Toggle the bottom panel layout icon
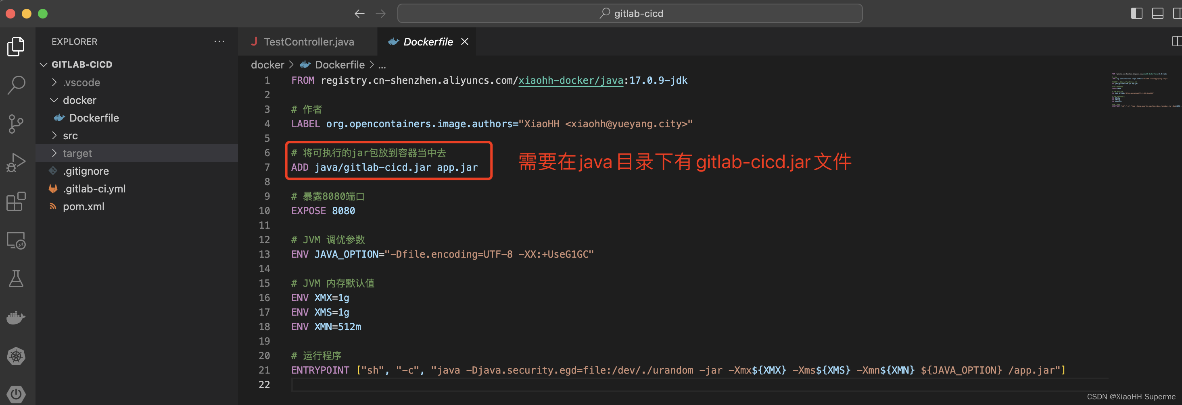This screenshot has height=405, width=1182. click(x=1158, y=13)
